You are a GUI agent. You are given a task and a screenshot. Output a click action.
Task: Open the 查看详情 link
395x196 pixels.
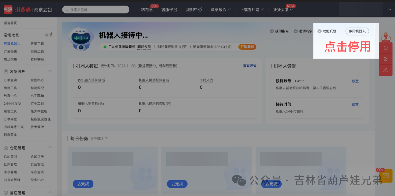(250, 66)
